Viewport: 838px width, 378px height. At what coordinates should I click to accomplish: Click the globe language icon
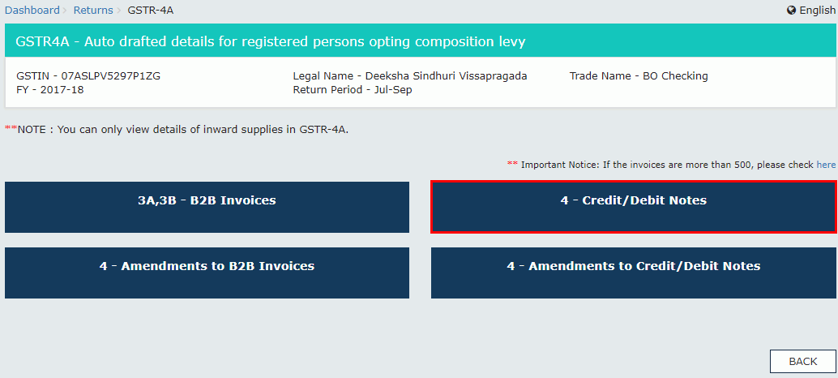791,11
